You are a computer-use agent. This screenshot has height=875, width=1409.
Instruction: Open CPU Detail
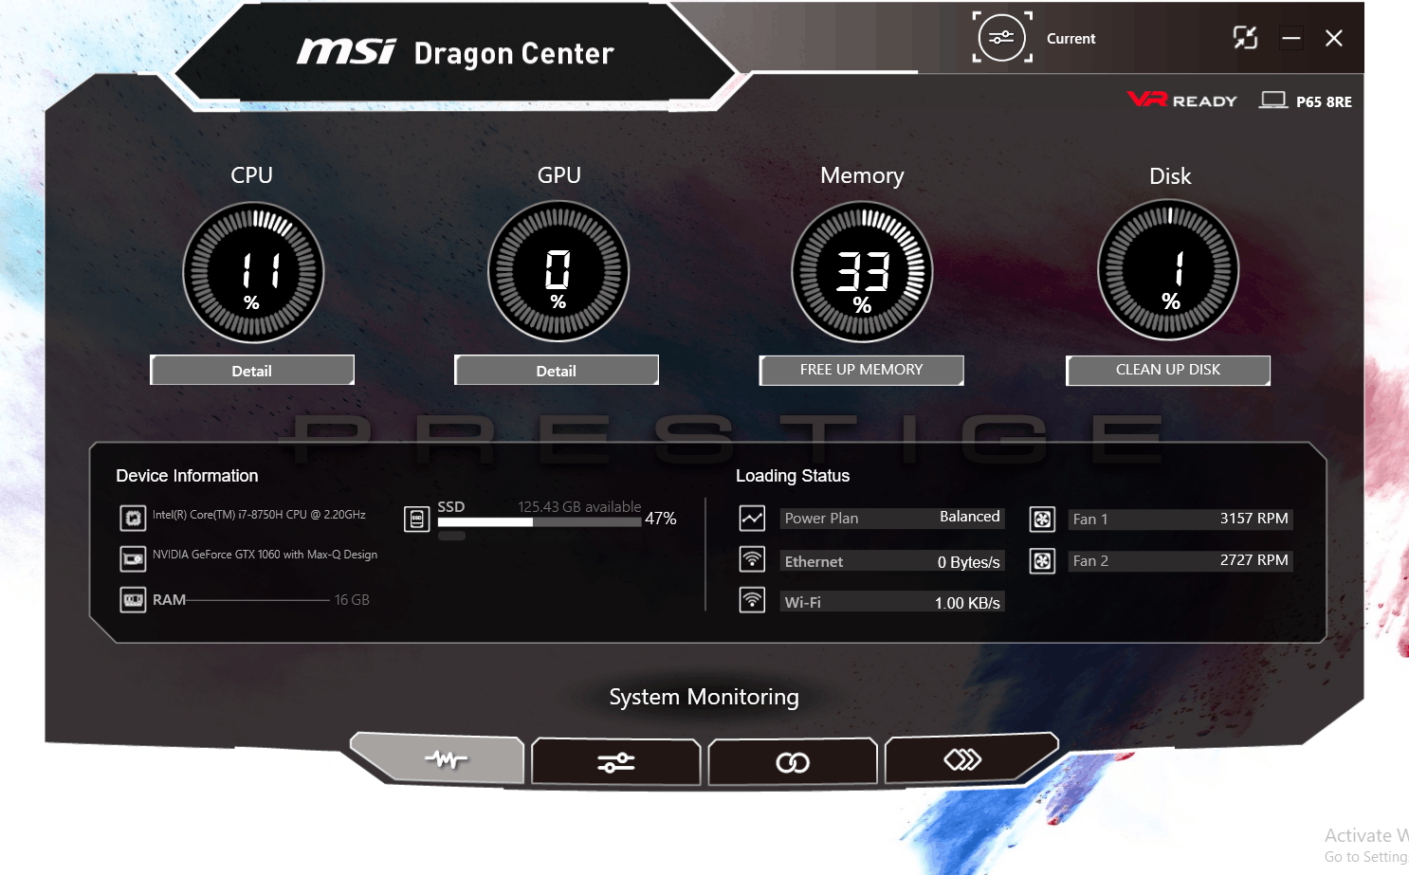252,371
